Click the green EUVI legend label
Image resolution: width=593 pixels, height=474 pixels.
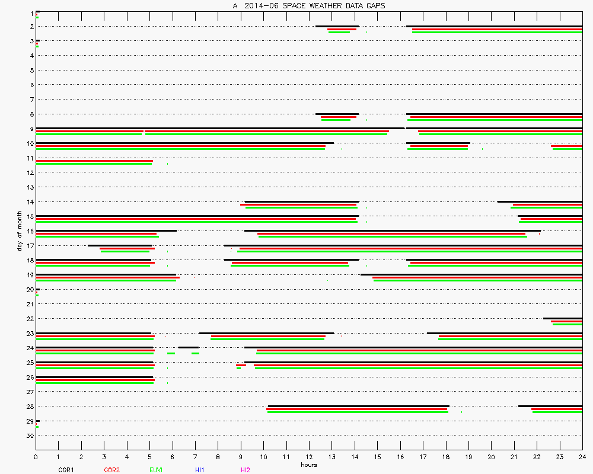[x=156, y=470]
